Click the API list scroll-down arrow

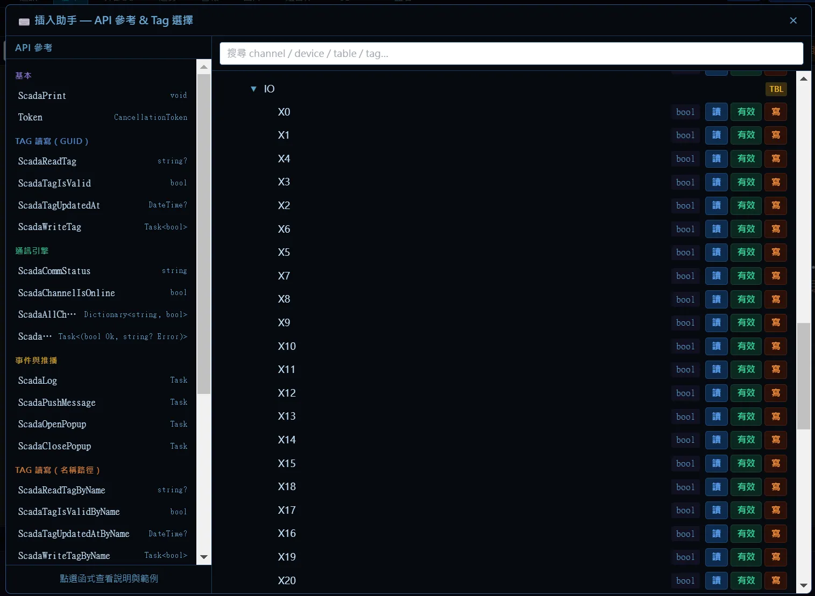pyautogui.click(x=203, y=557)
